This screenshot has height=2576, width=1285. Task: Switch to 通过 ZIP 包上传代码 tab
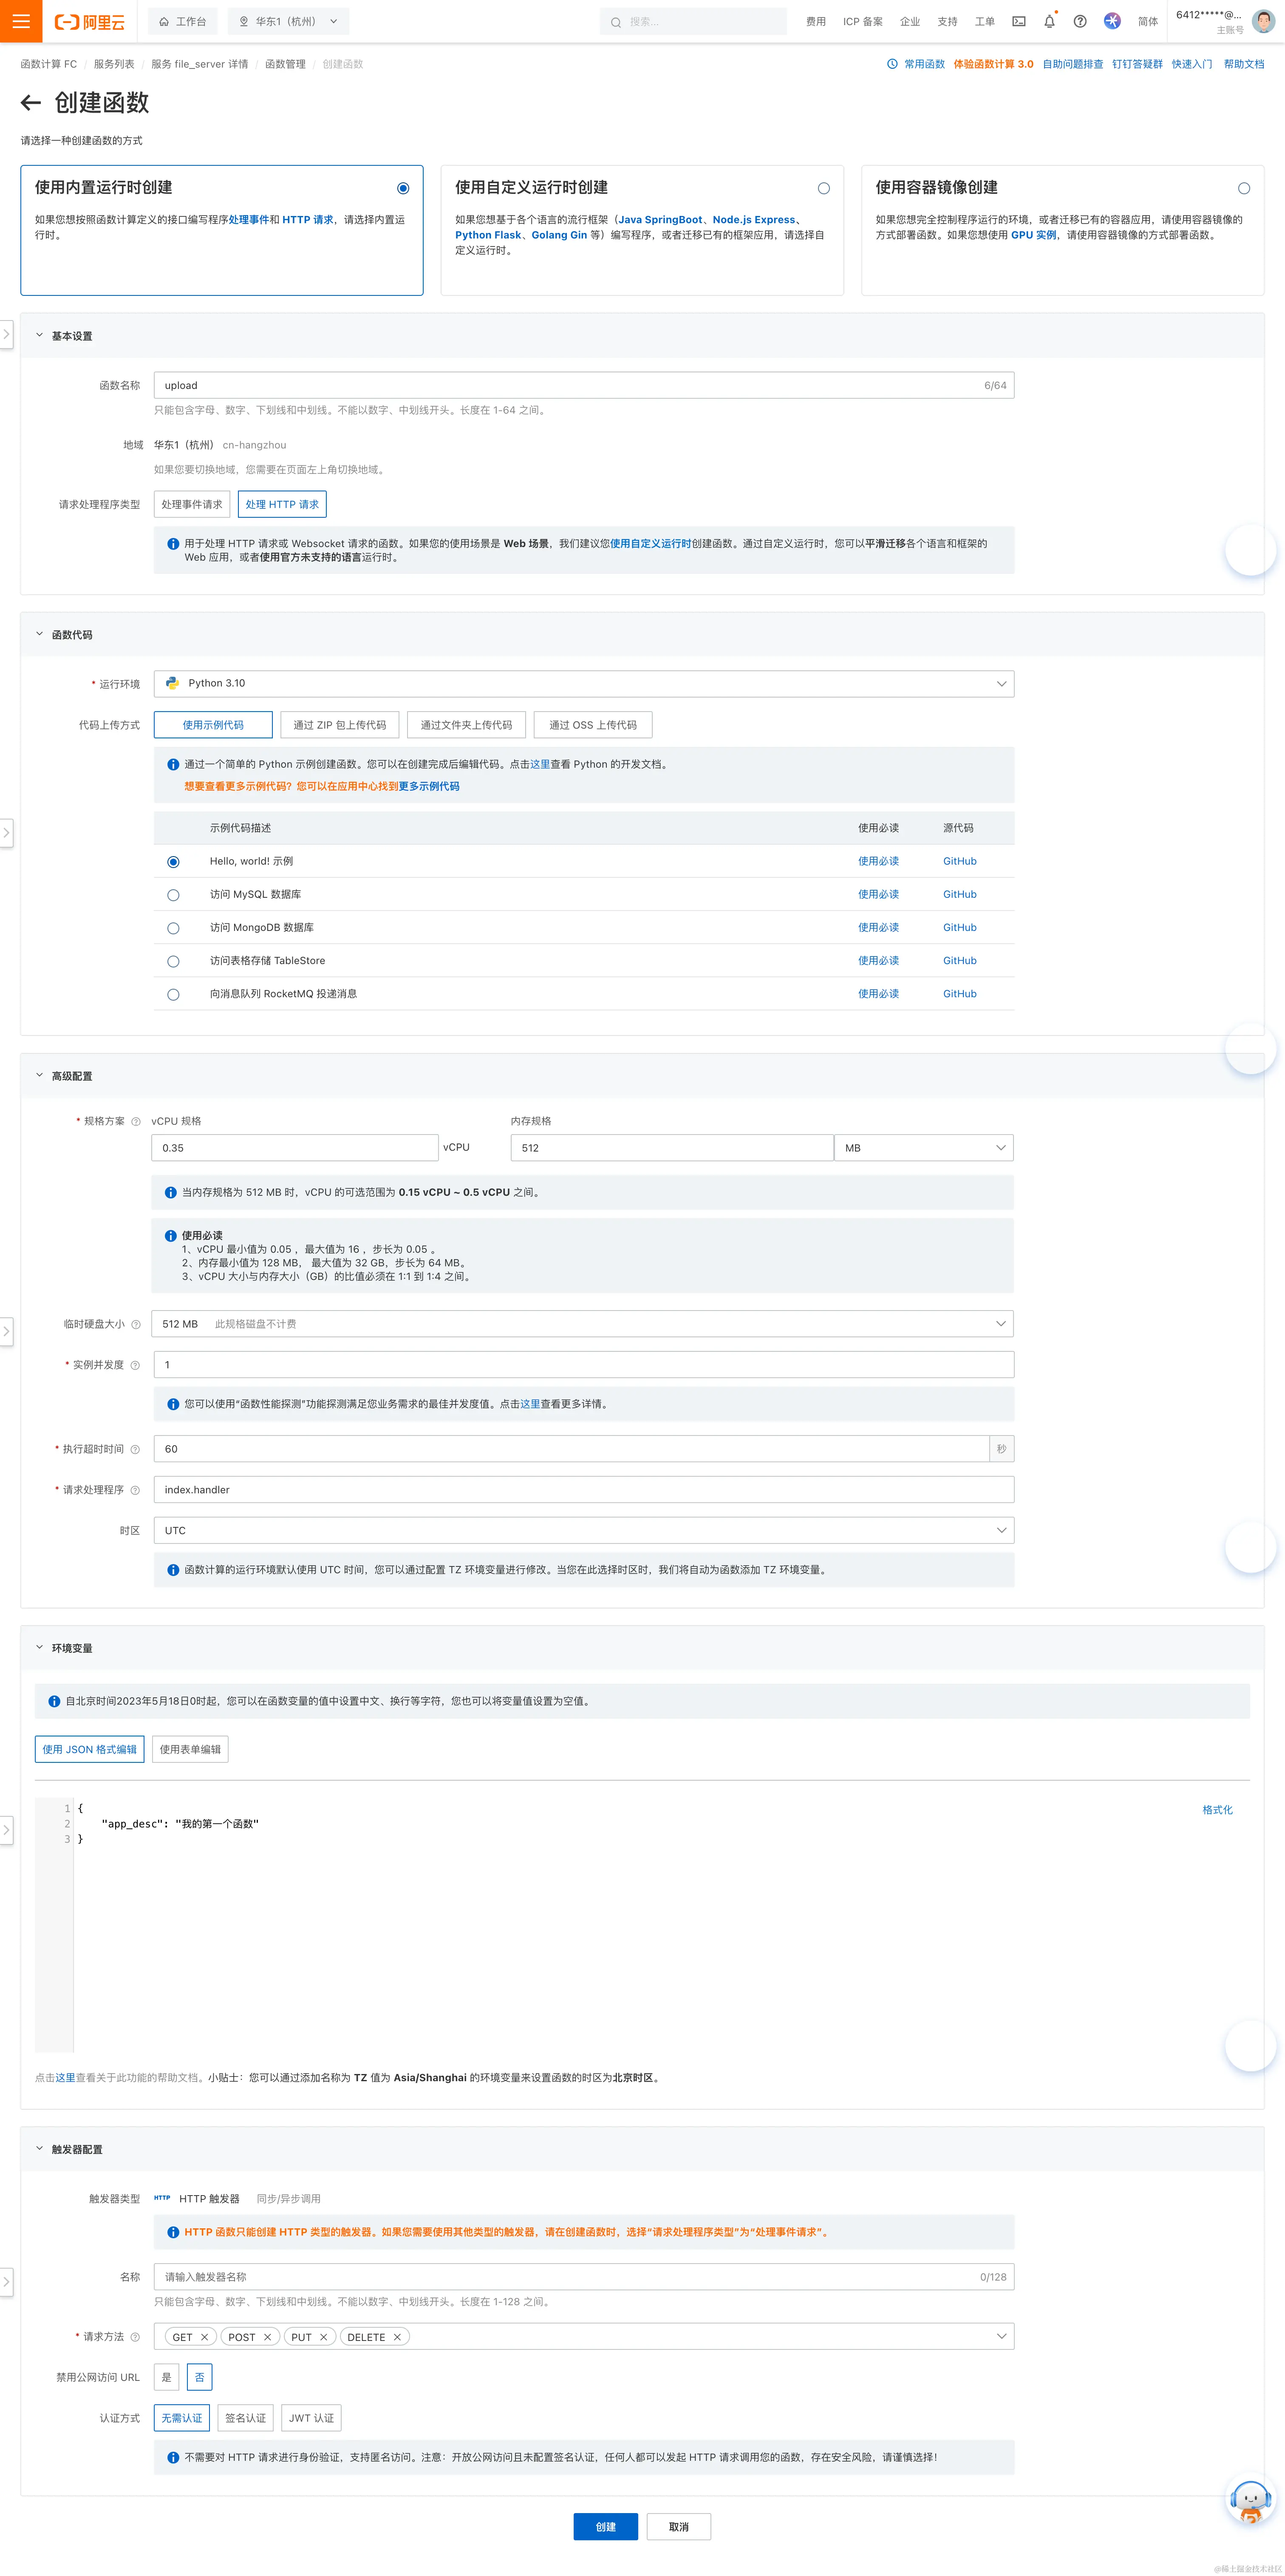pos(339,725)
